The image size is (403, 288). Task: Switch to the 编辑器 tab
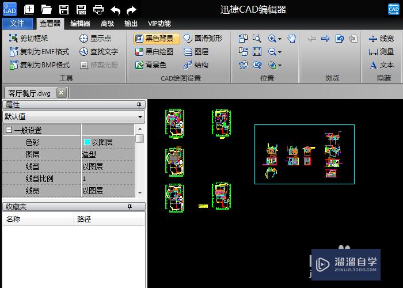[x=80, y=24]
